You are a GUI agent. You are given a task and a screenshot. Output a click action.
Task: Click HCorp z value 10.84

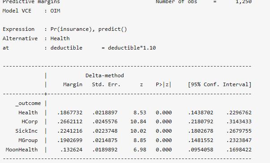[138, 122]
